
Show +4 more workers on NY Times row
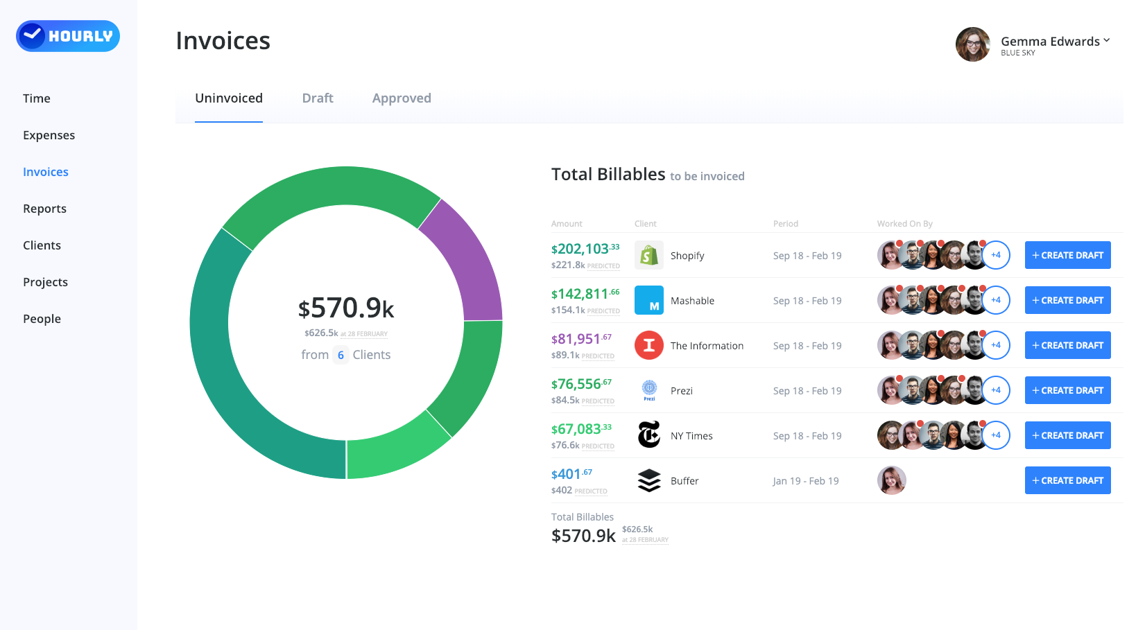tap(996, 435)
